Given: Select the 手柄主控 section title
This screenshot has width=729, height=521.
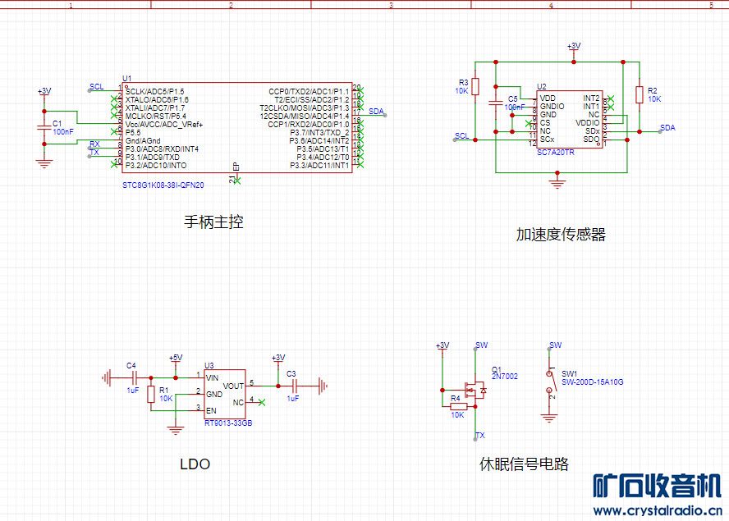Looking at the screenshot, I should coord(213,222).
